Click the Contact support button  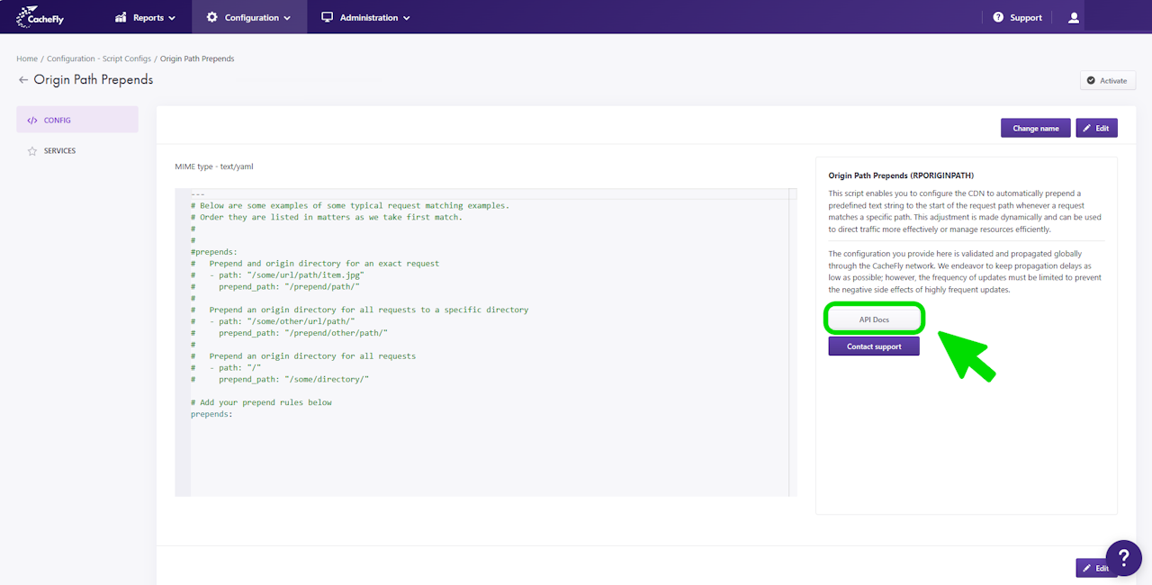click(x=874, y=346)
